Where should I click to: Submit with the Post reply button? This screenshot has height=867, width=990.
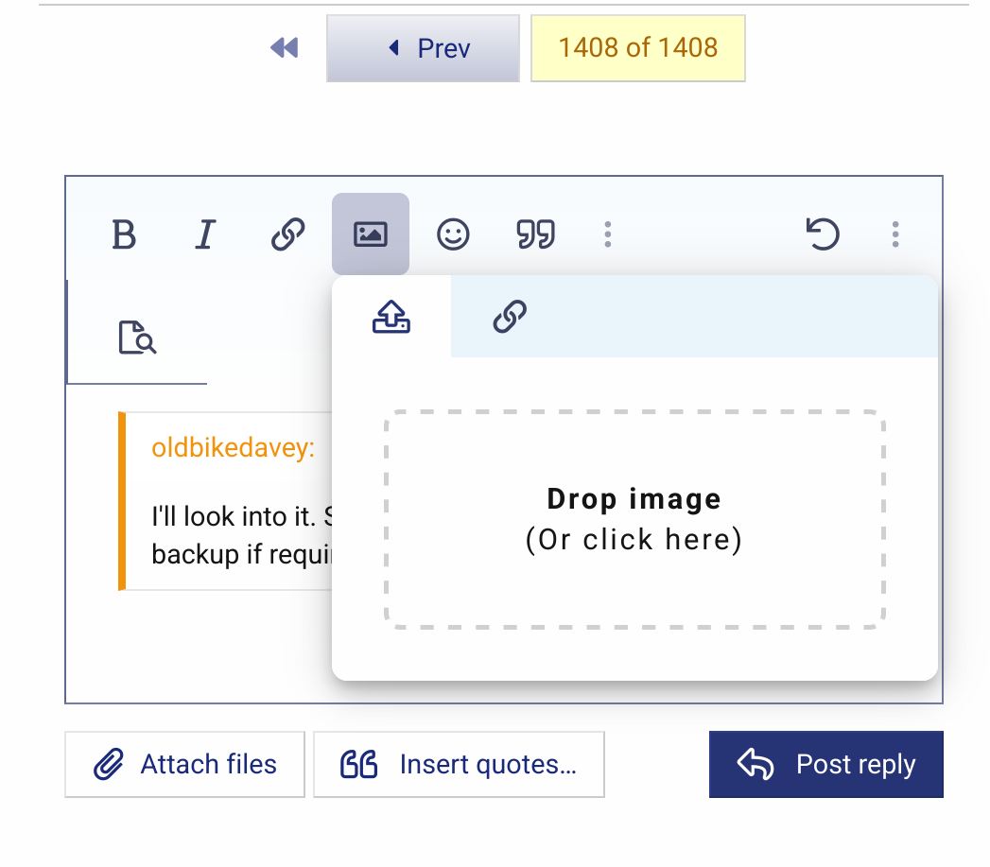825,764
